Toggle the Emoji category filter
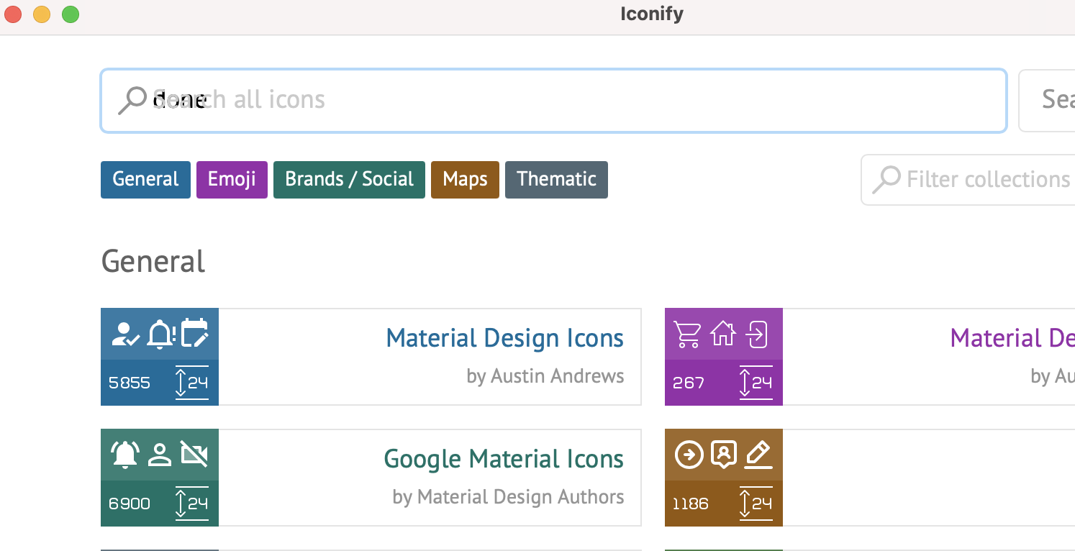The image size is (1075, 551). point(232,179)
